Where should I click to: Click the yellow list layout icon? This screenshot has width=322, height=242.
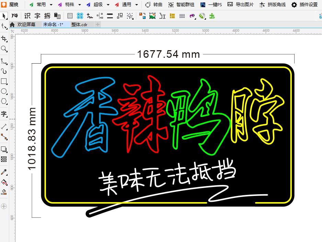coord(172,16)
